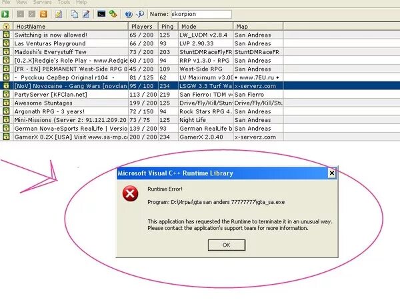400x300 pixels.
Task: Open the Servers menu
Action: click(x=43, y=2)
